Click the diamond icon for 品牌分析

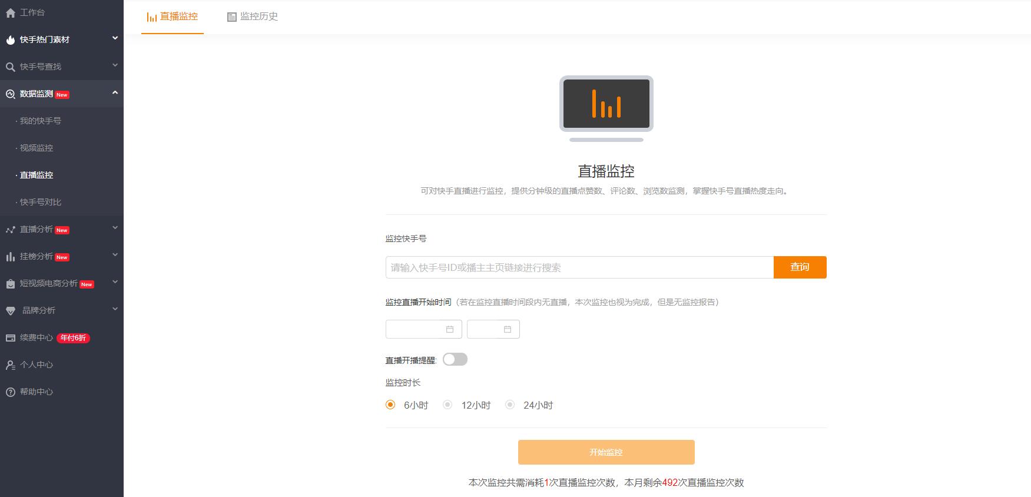(11, 311)
